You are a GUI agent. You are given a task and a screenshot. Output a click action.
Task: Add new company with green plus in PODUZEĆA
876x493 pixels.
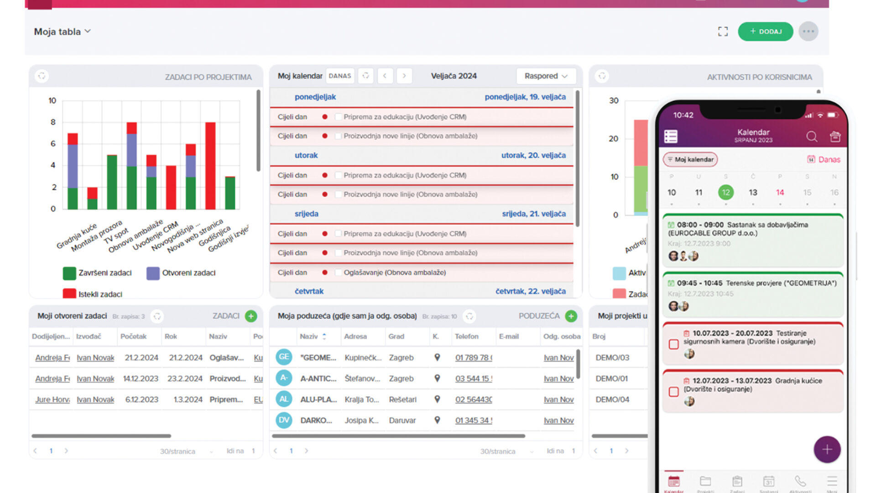571,316
